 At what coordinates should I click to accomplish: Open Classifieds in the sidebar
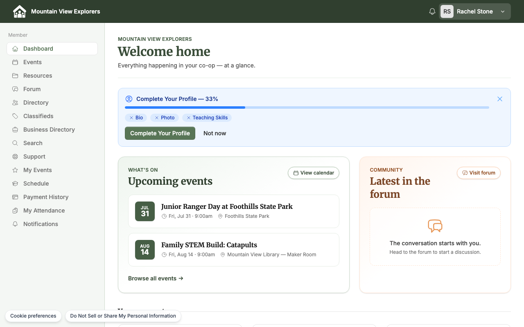tap(52, 116)
